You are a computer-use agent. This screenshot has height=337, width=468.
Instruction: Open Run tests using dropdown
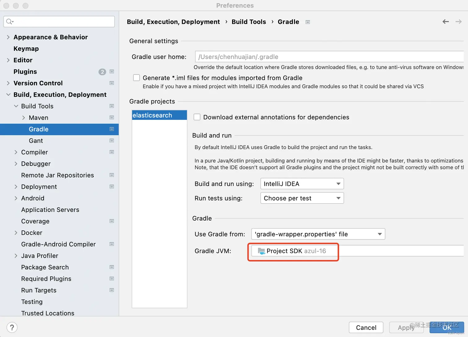(x=302, y=198)
